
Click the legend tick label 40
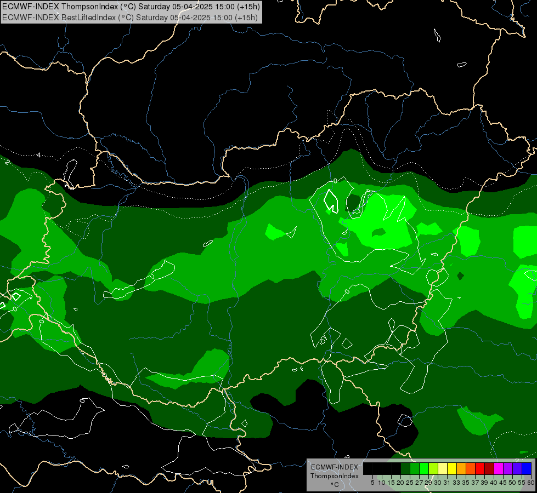[494, 483]
